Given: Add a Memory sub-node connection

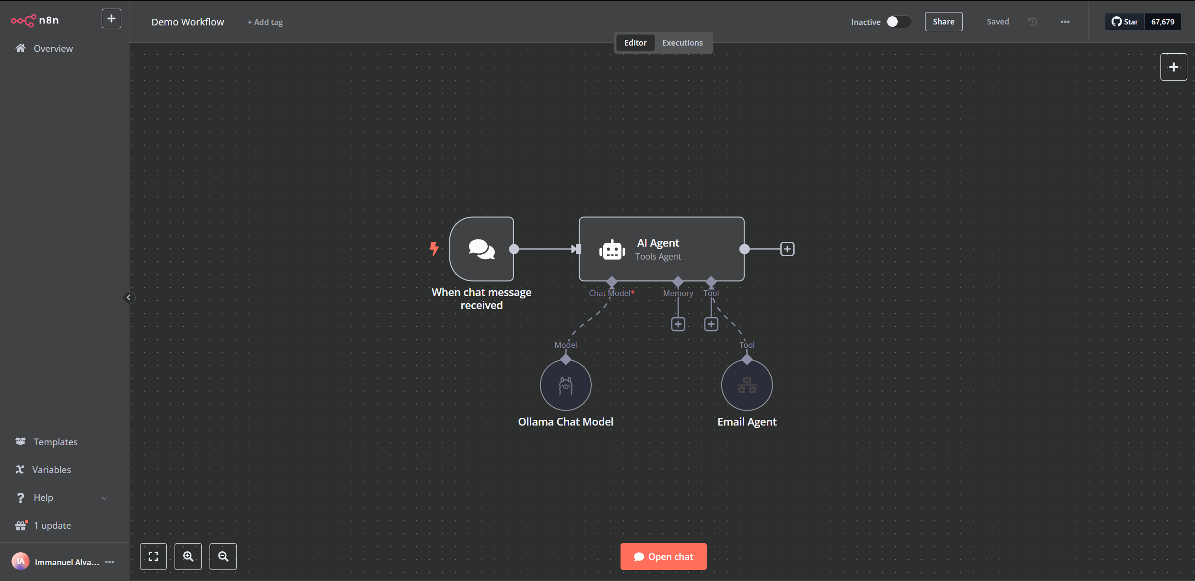Looking at the screenshot, I should coord(678,324).
